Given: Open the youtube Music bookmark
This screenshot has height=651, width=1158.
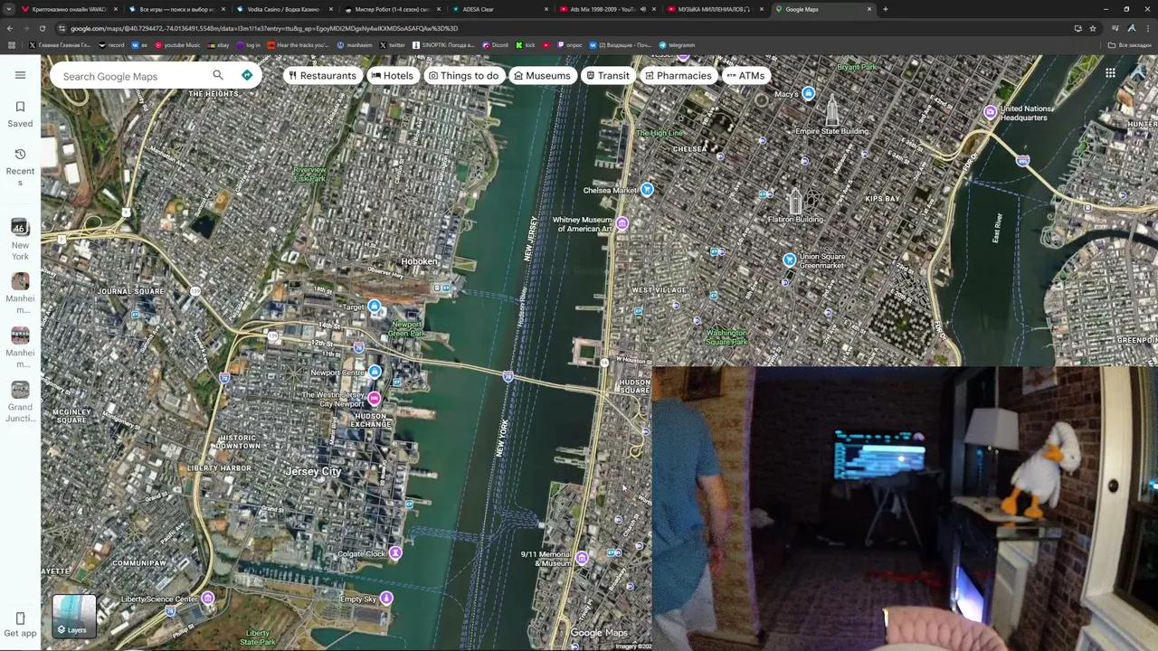Looking at the screenshot, I should click(x=177, y=45).
